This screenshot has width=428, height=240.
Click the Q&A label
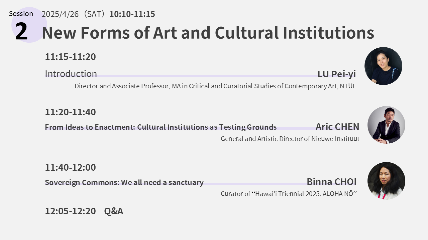point(114,211)
